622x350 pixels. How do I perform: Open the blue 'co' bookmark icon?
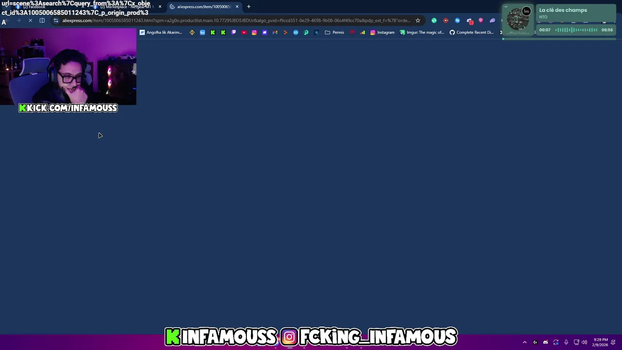(295, 33)
